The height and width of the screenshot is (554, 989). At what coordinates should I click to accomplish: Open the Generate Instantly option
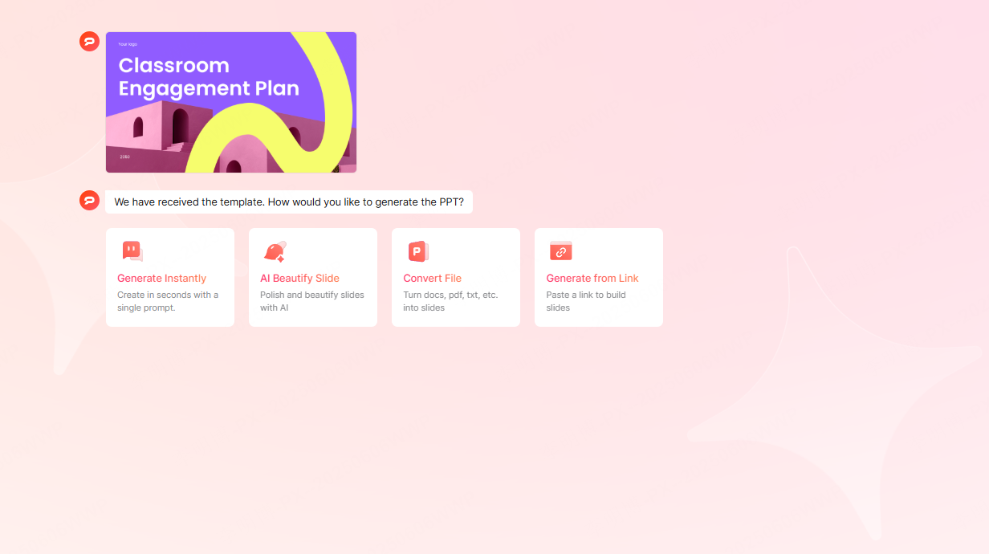coord(169,278)
